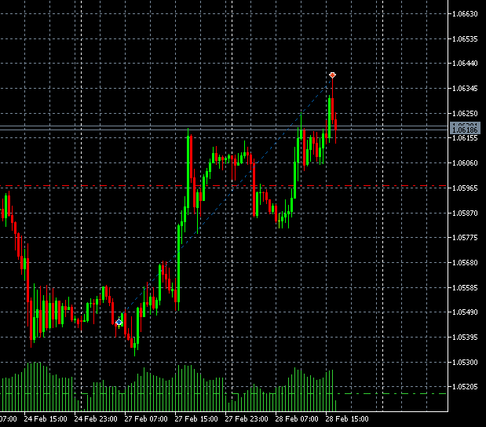Click price scale label 1.06345

point(466,89)
